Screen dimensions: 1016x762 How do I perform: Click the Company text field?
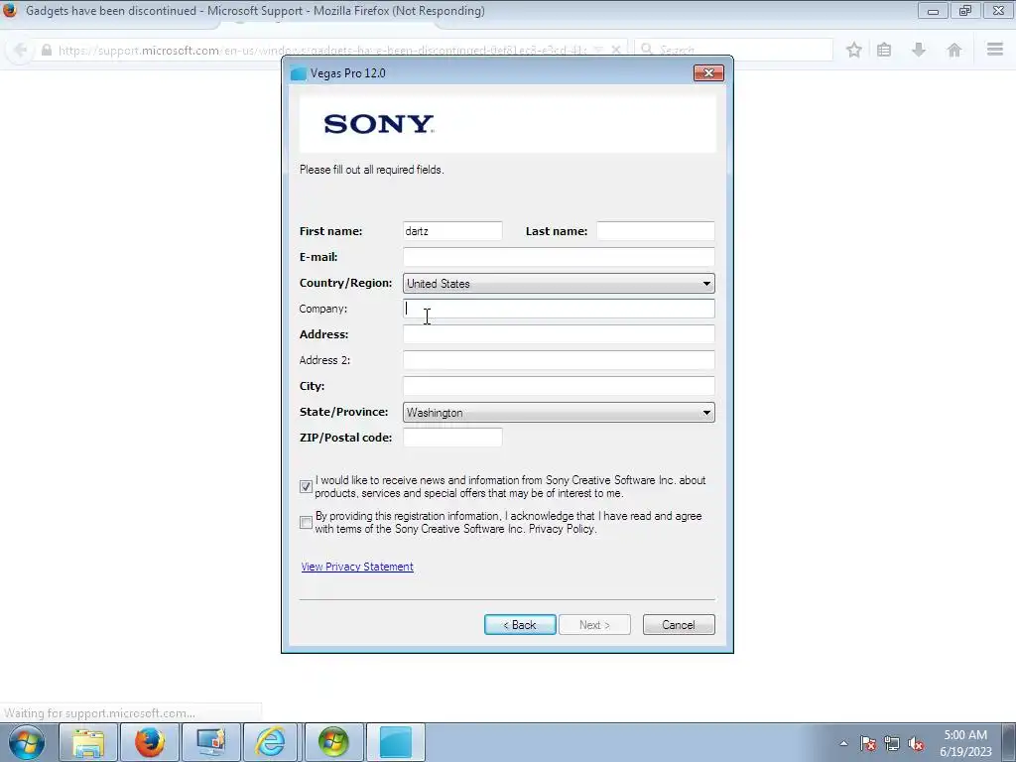[559, 310]
